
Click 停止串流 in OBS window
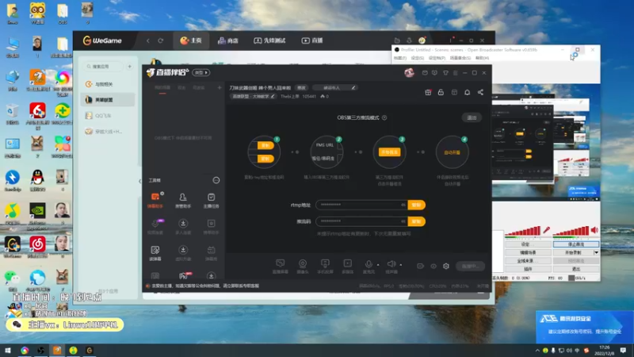pyautogui.click(x=576, y=244)
